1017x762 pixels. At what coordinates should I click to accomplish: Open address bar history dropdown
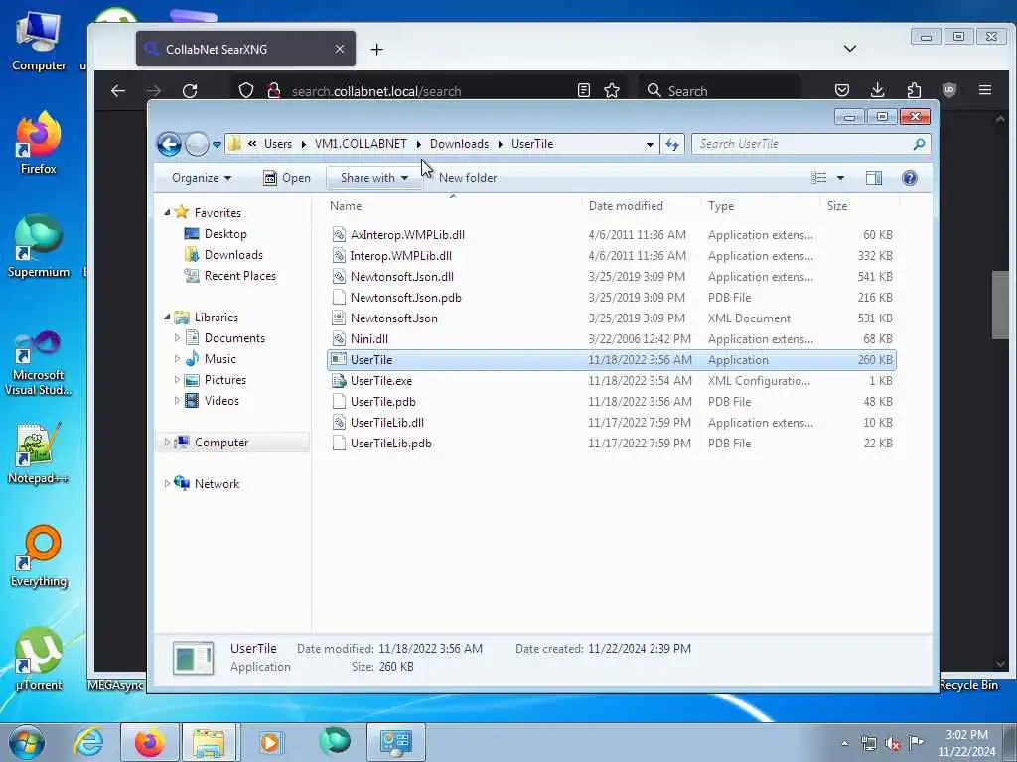[650, 145]
